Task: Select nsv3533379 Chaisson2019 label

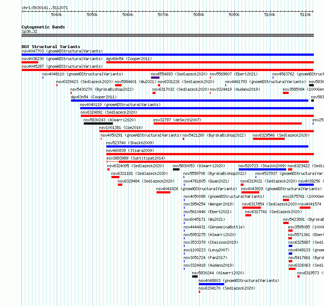Action: [x=211, y=242]
